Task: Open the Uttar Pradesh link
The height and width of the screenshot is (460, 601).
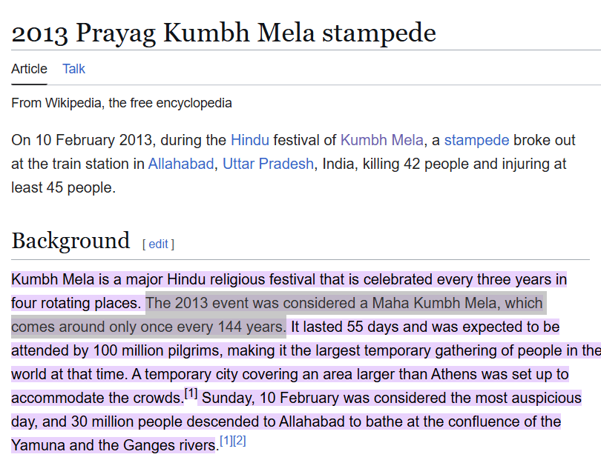Action: click(x=268, y=164)
